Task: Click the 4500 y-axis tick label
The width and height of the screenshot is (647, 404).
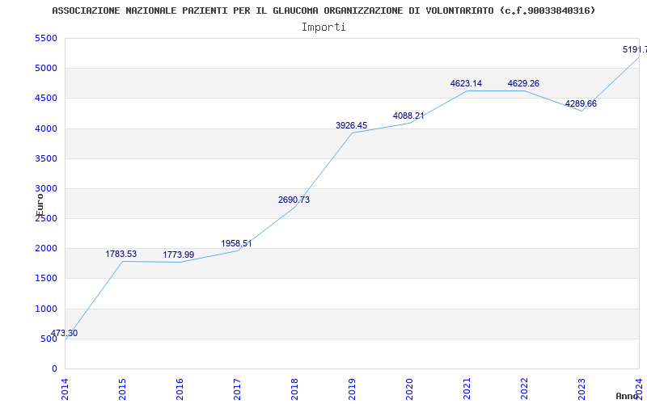Action: click(x=46, y=99)
